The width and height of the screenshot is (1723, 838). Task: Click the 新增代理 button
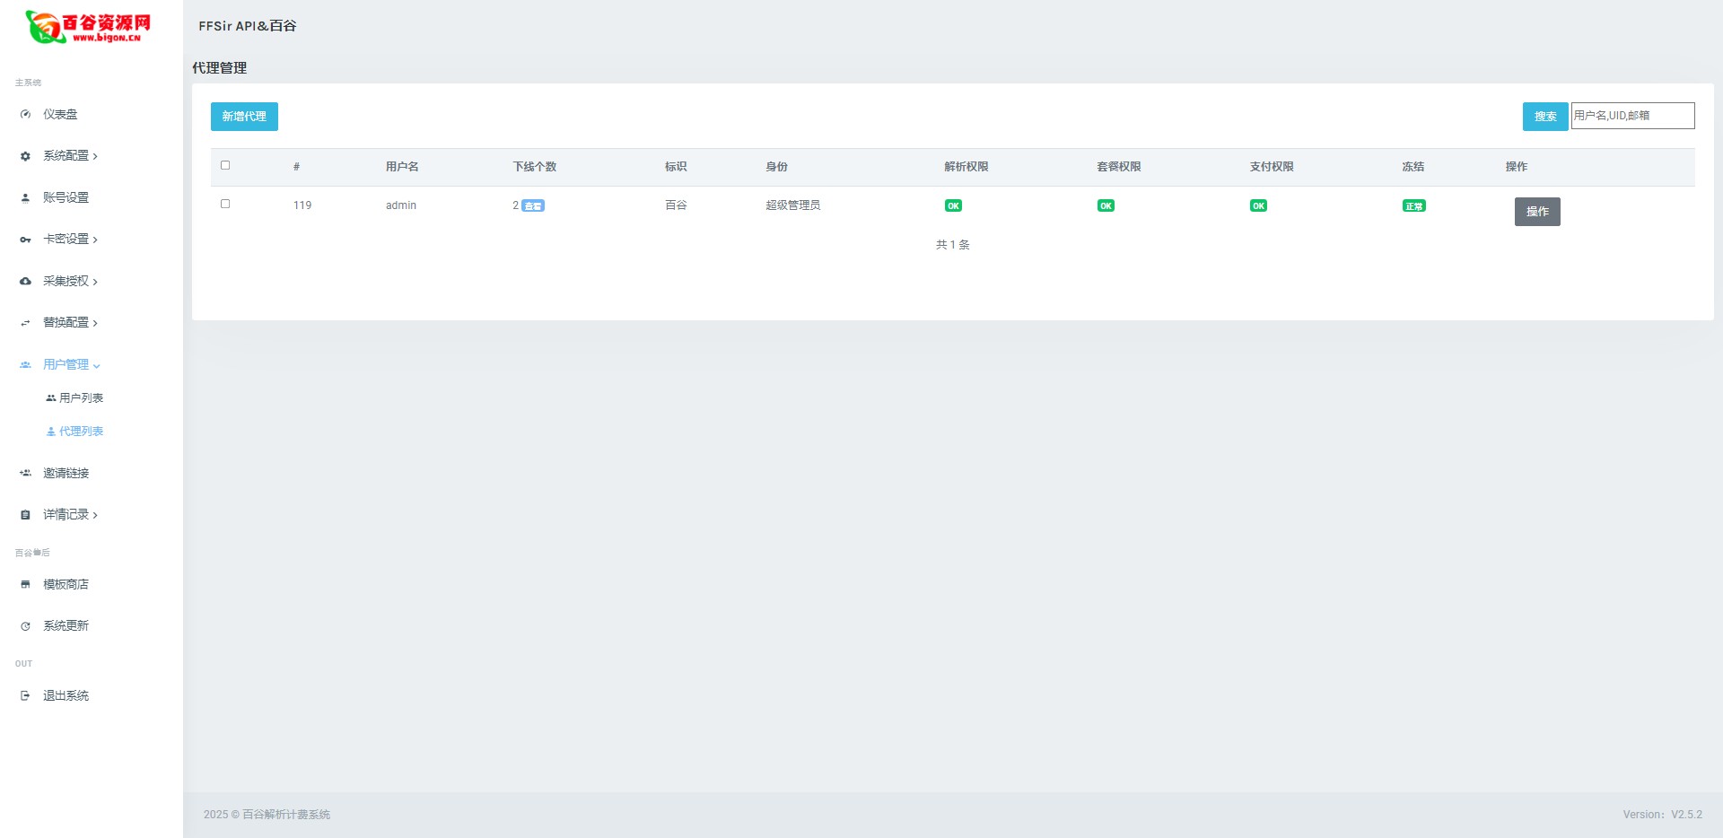point(244,117)
